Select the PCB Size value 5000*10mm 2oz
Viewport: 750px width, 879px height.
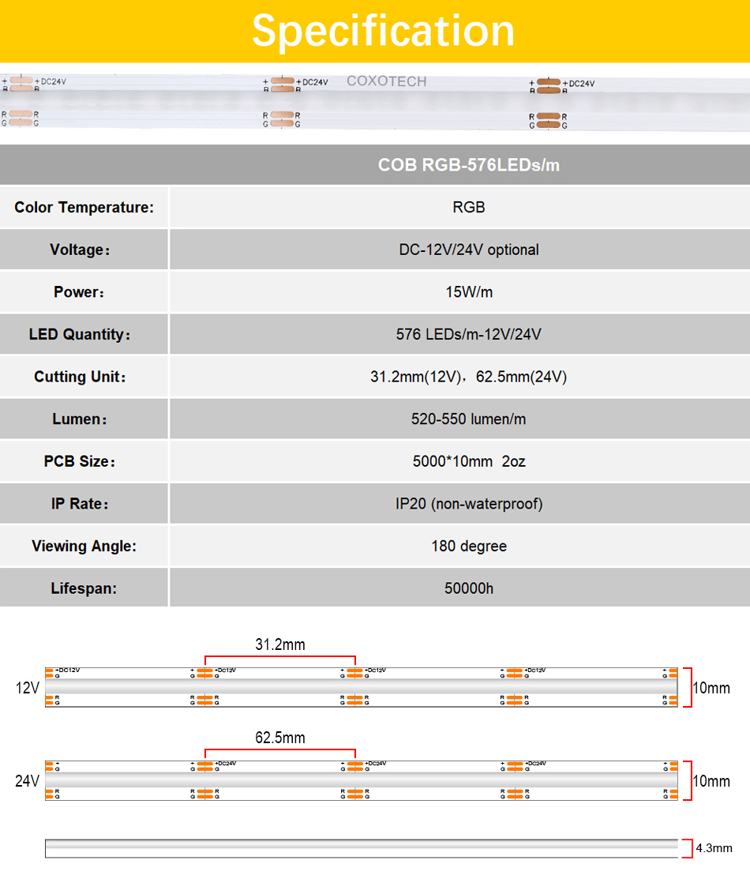tap(468, 461)
